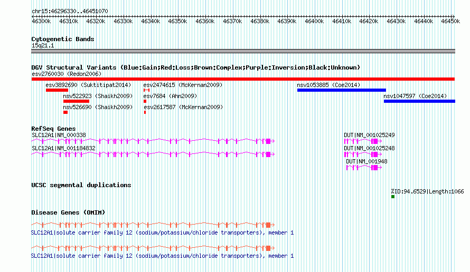Click the red nsv522923 loss bar
The image size is (470, 272).
coord(76,101)
